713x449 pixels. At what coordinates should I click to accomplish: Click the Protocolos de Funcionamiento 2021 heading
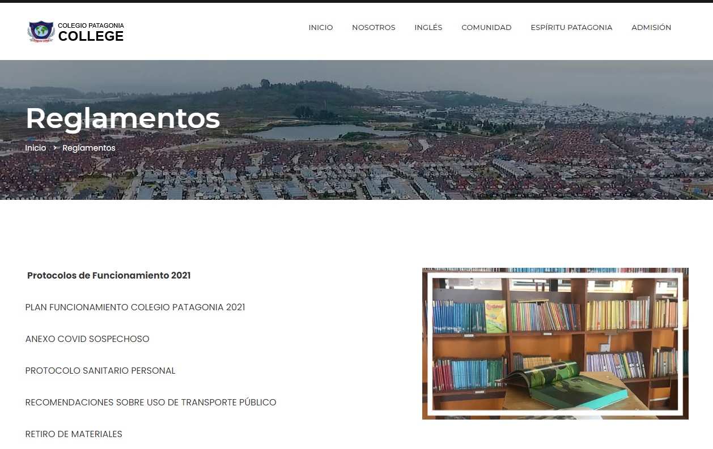pyautogui.click(x=109, y=276)
